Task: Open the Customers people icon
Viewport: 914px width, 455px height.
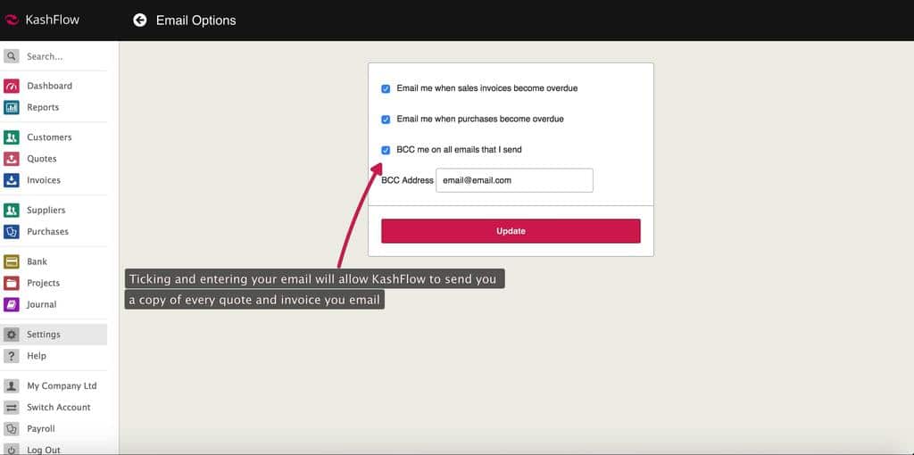Action: click(12, 137)
